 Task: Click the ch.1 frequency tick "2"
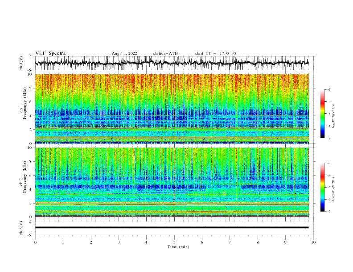click(31, 130)
